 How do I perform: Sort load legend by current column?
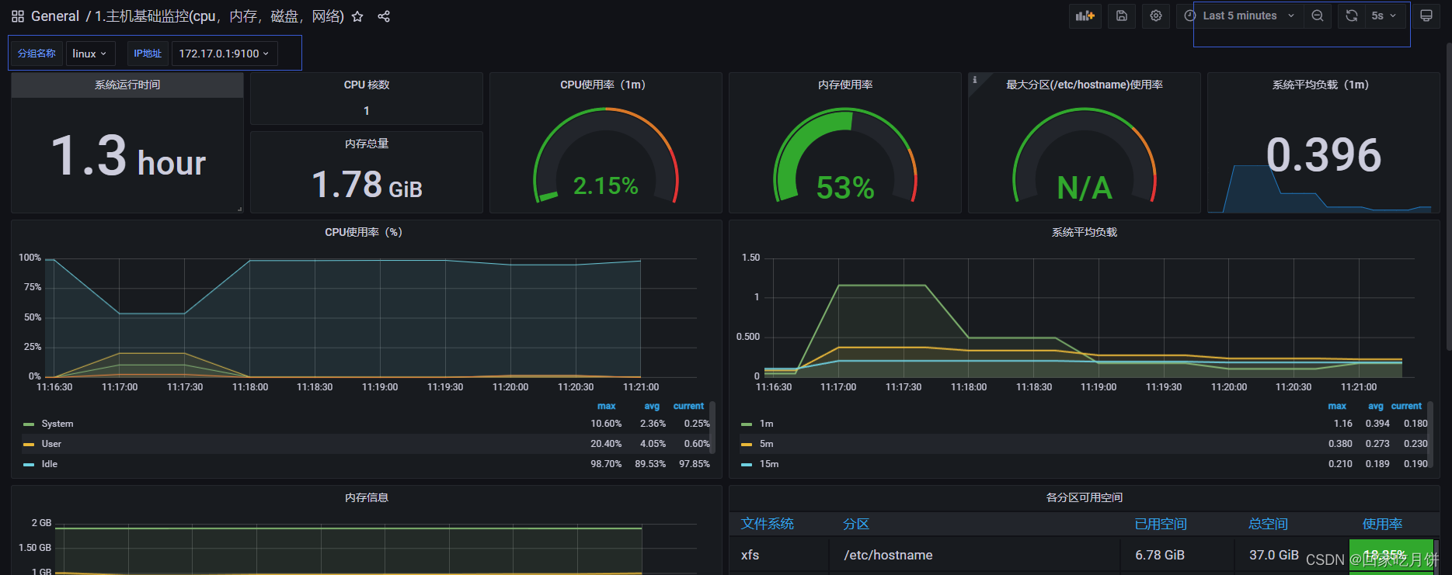[x=1406, y=406]
